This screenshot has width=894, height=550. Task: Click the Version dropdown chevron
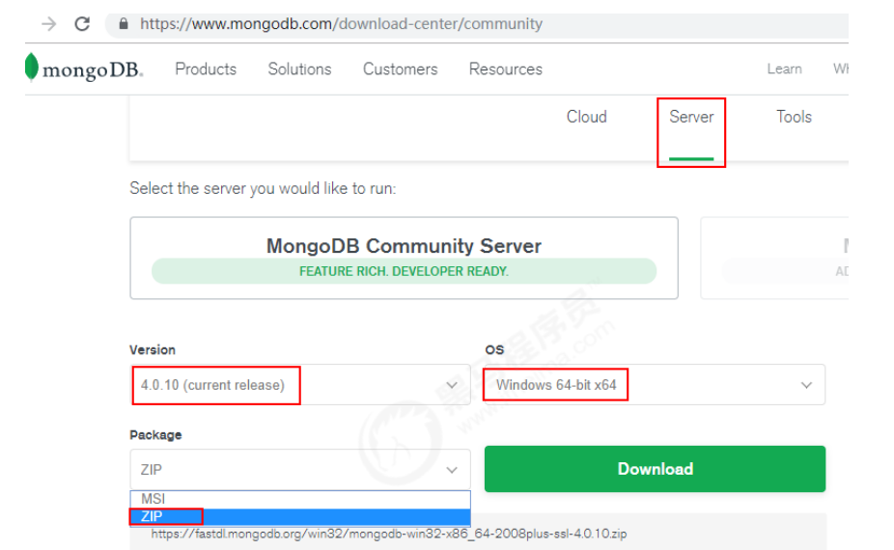452,385
